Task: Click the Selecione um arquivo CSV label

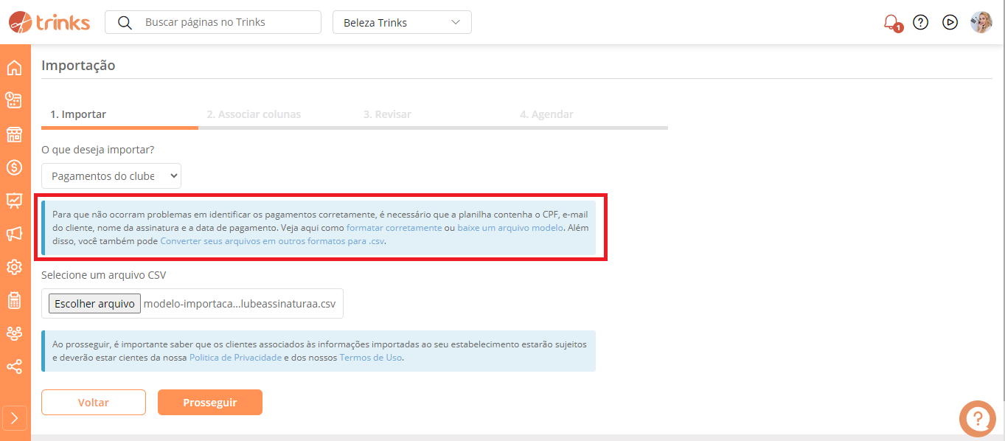Action: point(104,275)
